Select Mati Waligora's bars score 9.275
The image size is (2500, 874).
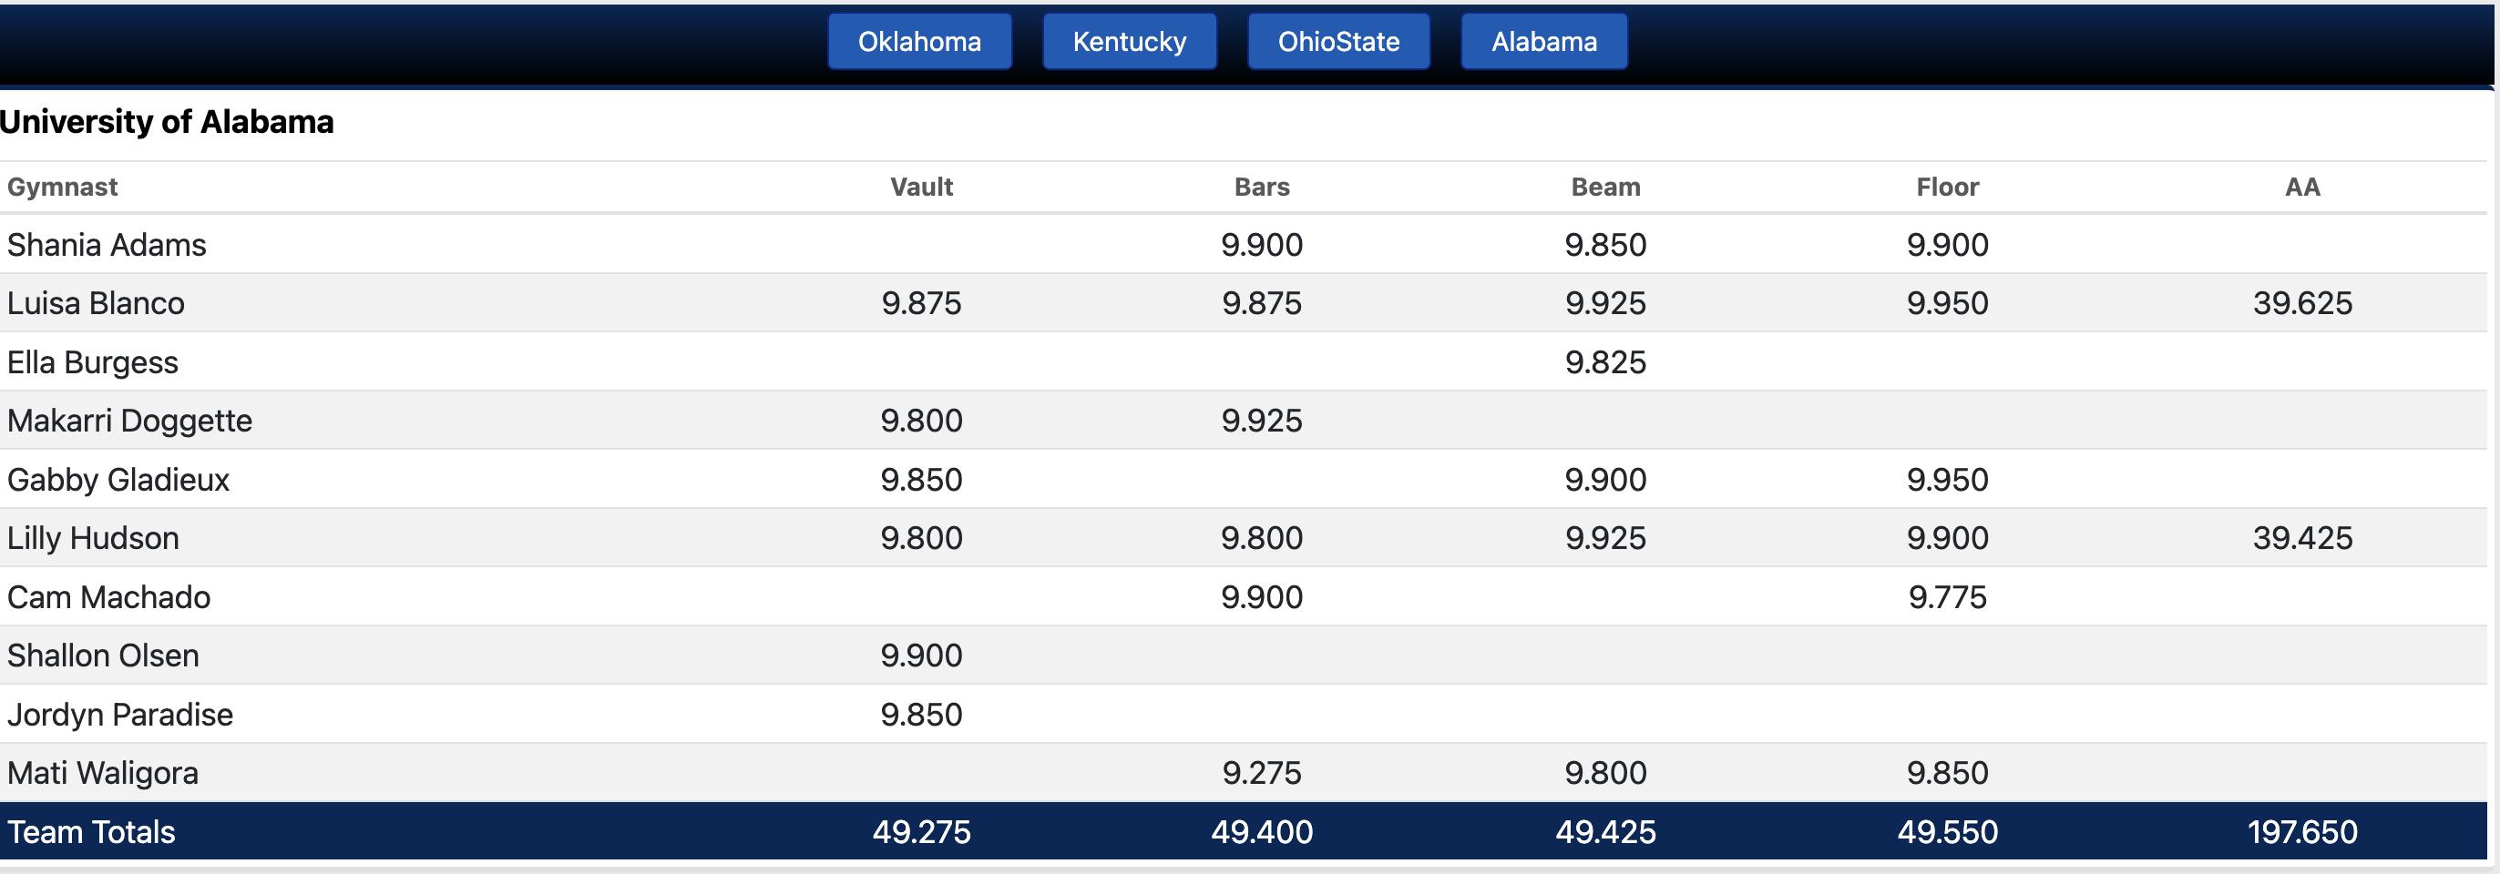pyautogui.click(x=1262, y=772)
